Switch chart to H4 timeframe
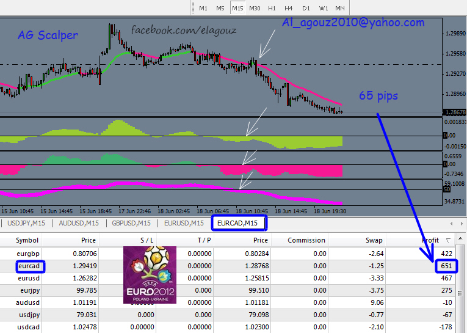 [x=289, y=8]
